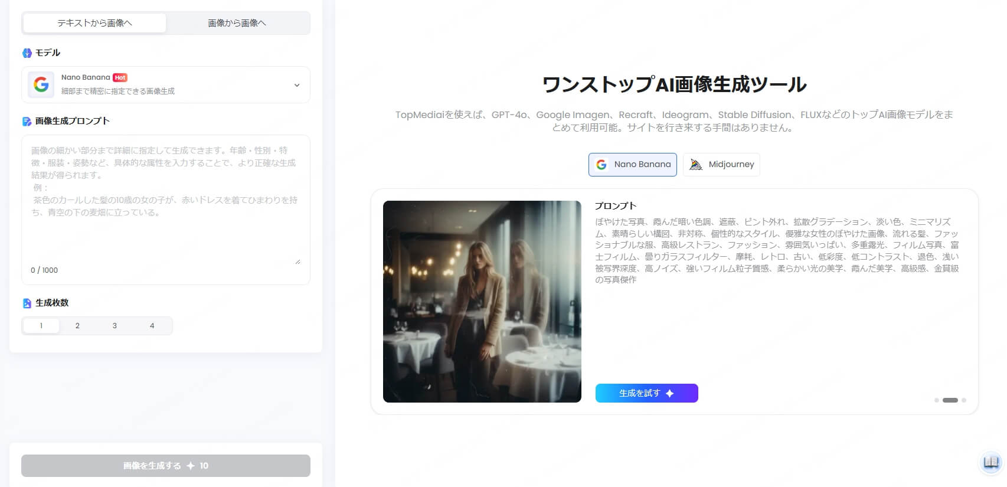Viewport: 1007px width, 487px height.
Task: Expand model list using the chevron arrow
Action: 297,85
